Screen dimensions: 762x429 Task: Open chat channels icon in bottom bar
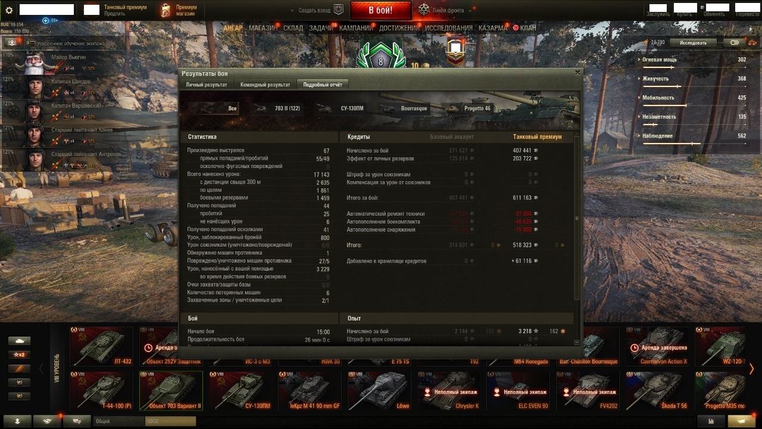coord(77,421)
